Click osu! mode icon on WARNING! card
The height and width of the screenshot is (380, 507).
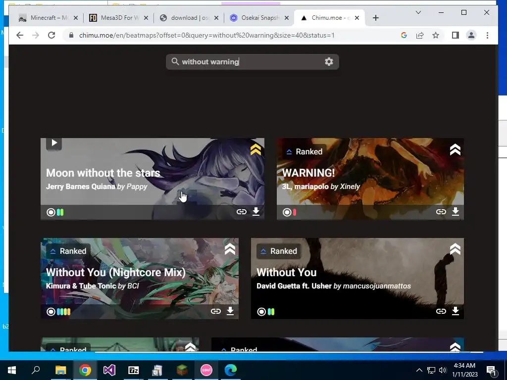pyautogui.click(x=287, y=212)
